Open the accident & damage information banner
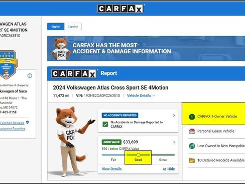245x184 pixels. [x=146, y=48]
